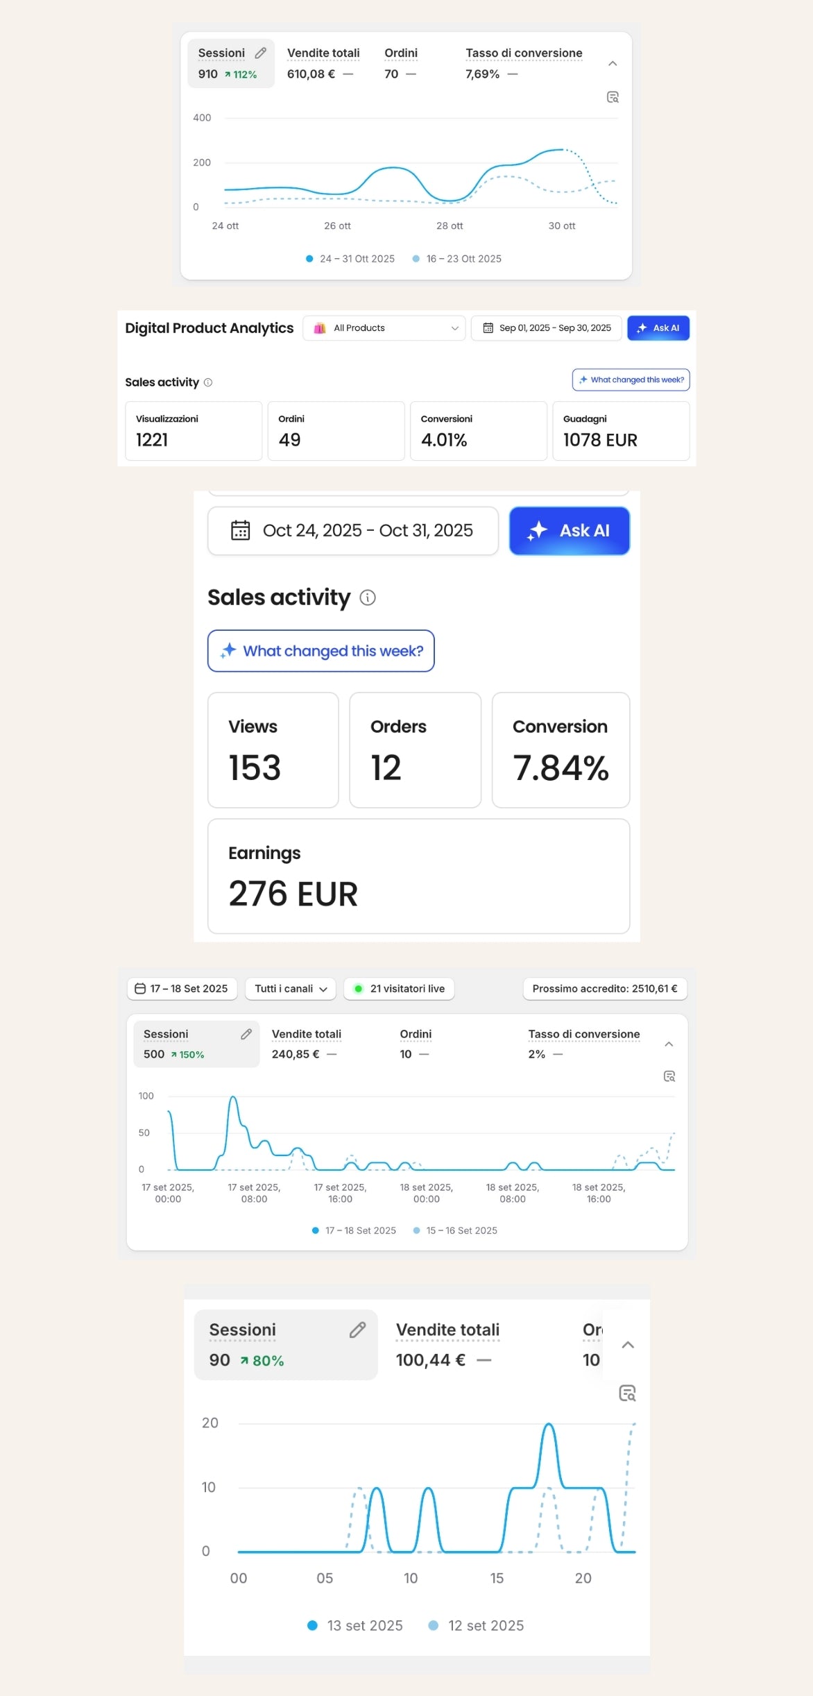The height and width of the screenshot is (1696, 813).
Task: Click What changed this week? under large Sales activity
Action: coord(321,651)
